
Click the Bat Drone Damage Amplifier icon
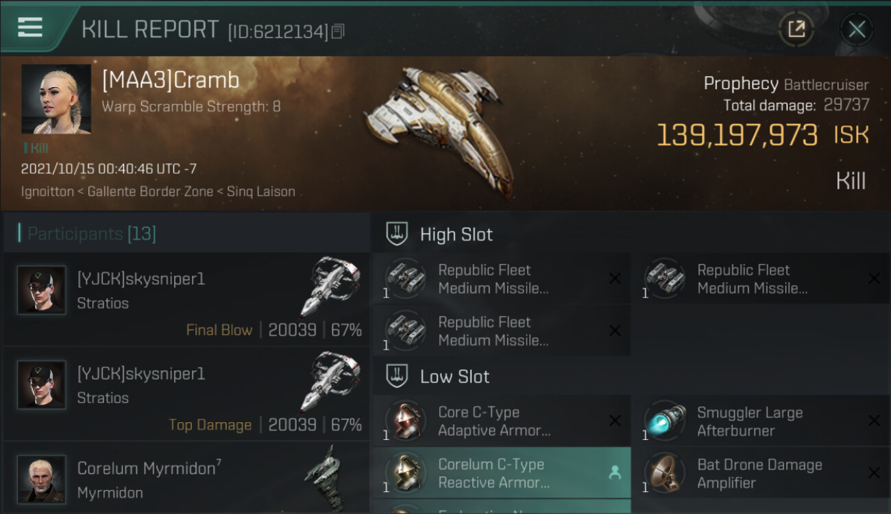point(666,472)
